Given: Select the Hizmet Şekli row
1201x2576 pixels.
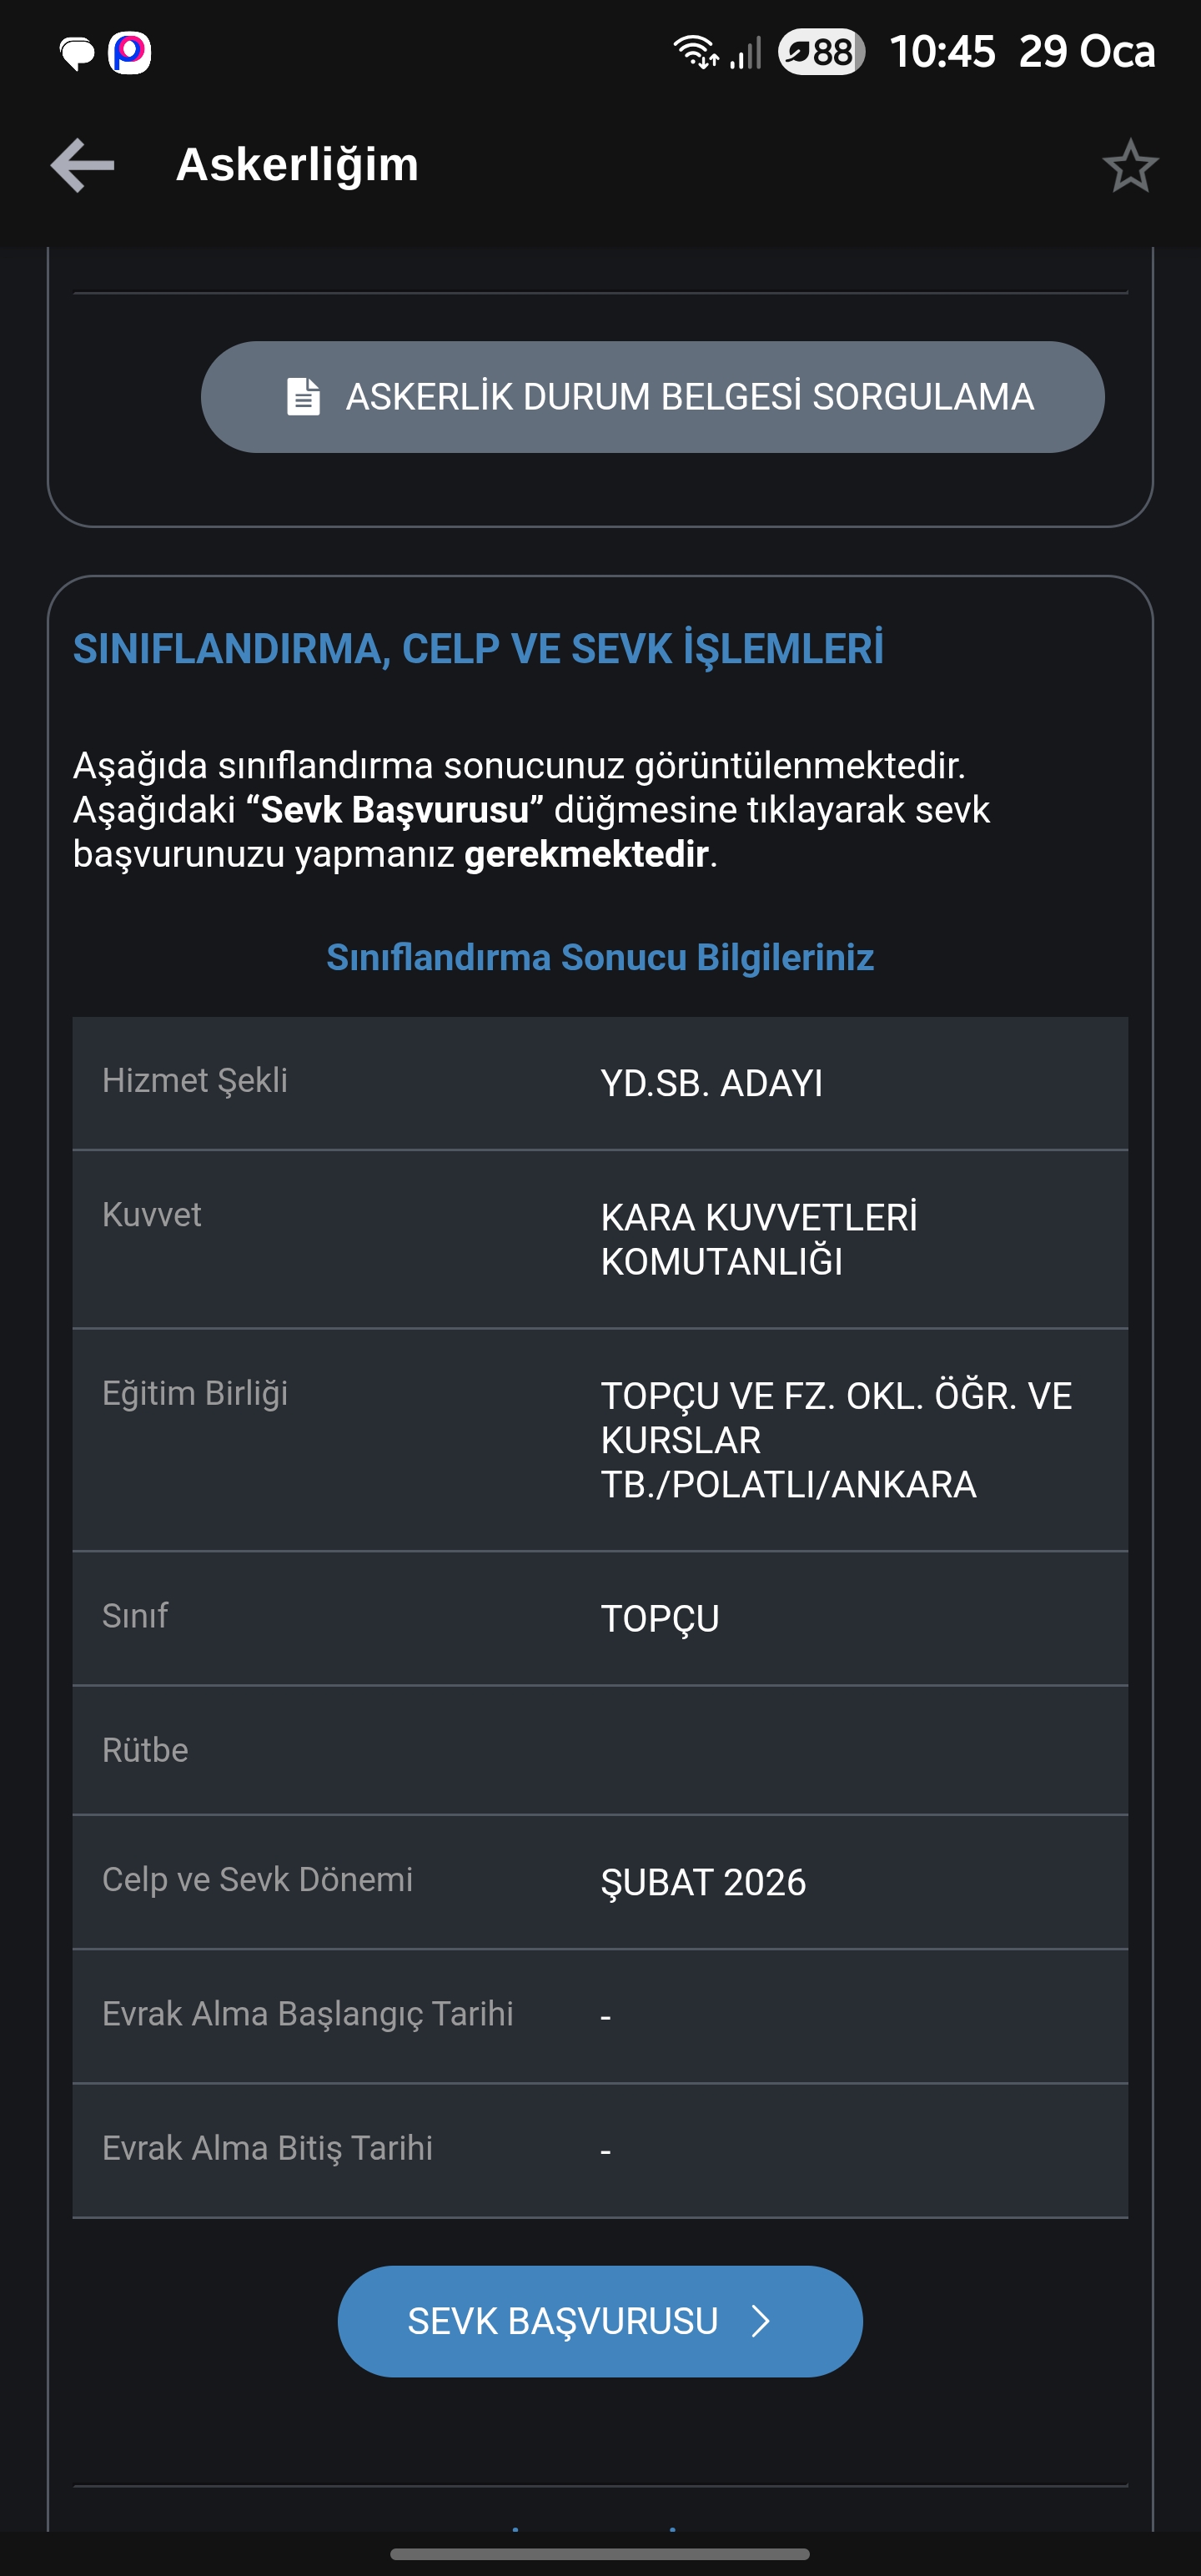Looking at the screenshot, I should click(600, 1083).
